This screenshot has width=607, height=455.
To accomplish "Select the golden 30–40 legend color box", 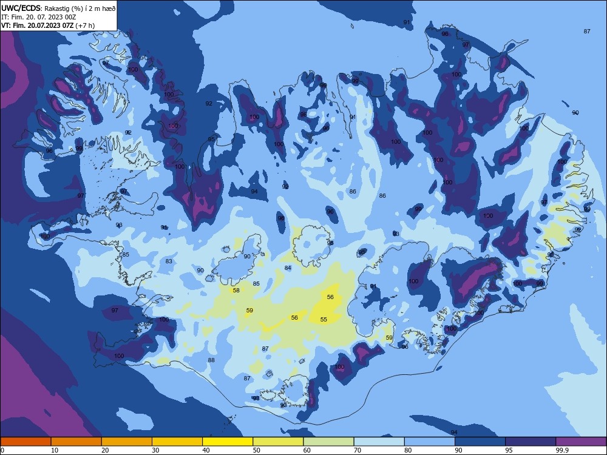I will [x=177, y=442].
